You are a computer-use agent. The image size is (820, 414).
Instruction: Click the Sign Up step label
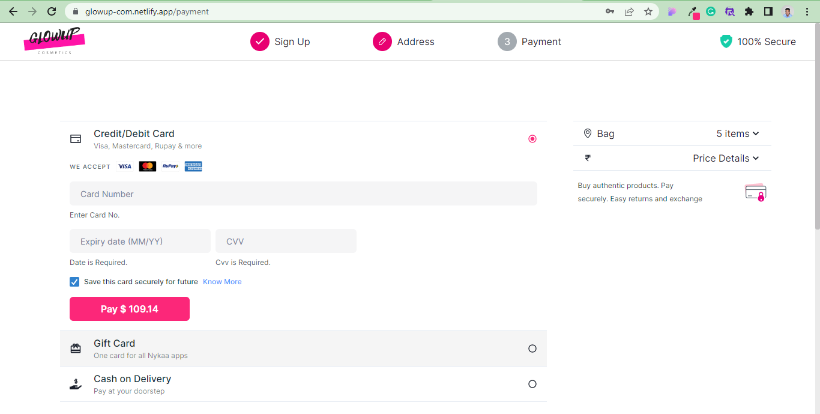pyautogui.click(x=292, y=41)
